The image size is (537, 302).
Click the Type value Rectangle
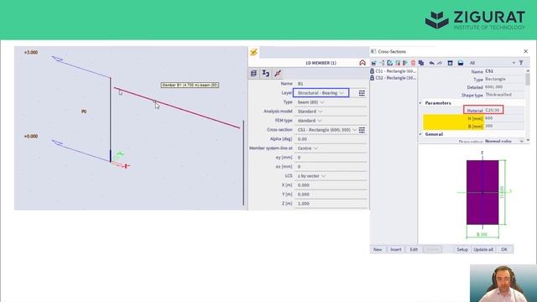pos(495,79)
